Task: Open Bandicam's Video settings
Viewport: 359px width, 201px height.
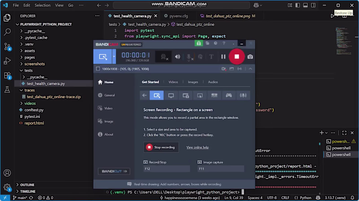Action: 105,108
